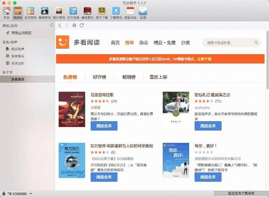Select 多看阅读 in the sidebar
This screenshot has width=269, height=197.
pos(28,79)
